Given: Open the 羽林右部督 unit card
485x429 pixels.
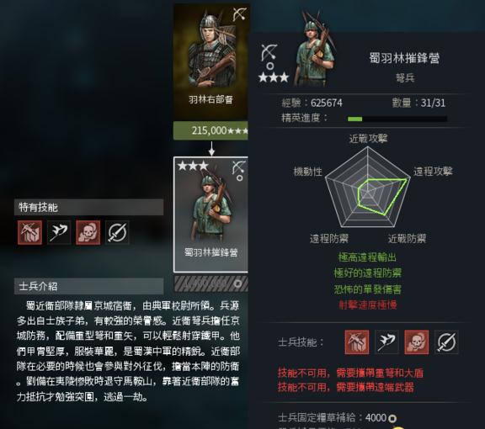Looking at the screenshot, I should [x=211, y=61].
